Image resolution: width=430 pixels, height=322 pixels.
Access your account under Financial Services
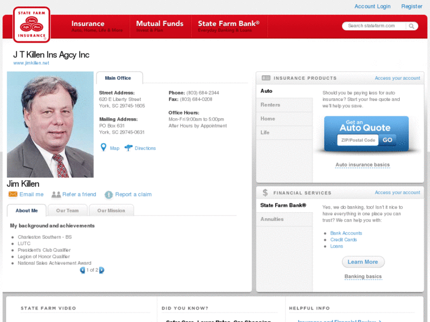tap(397, 193)
